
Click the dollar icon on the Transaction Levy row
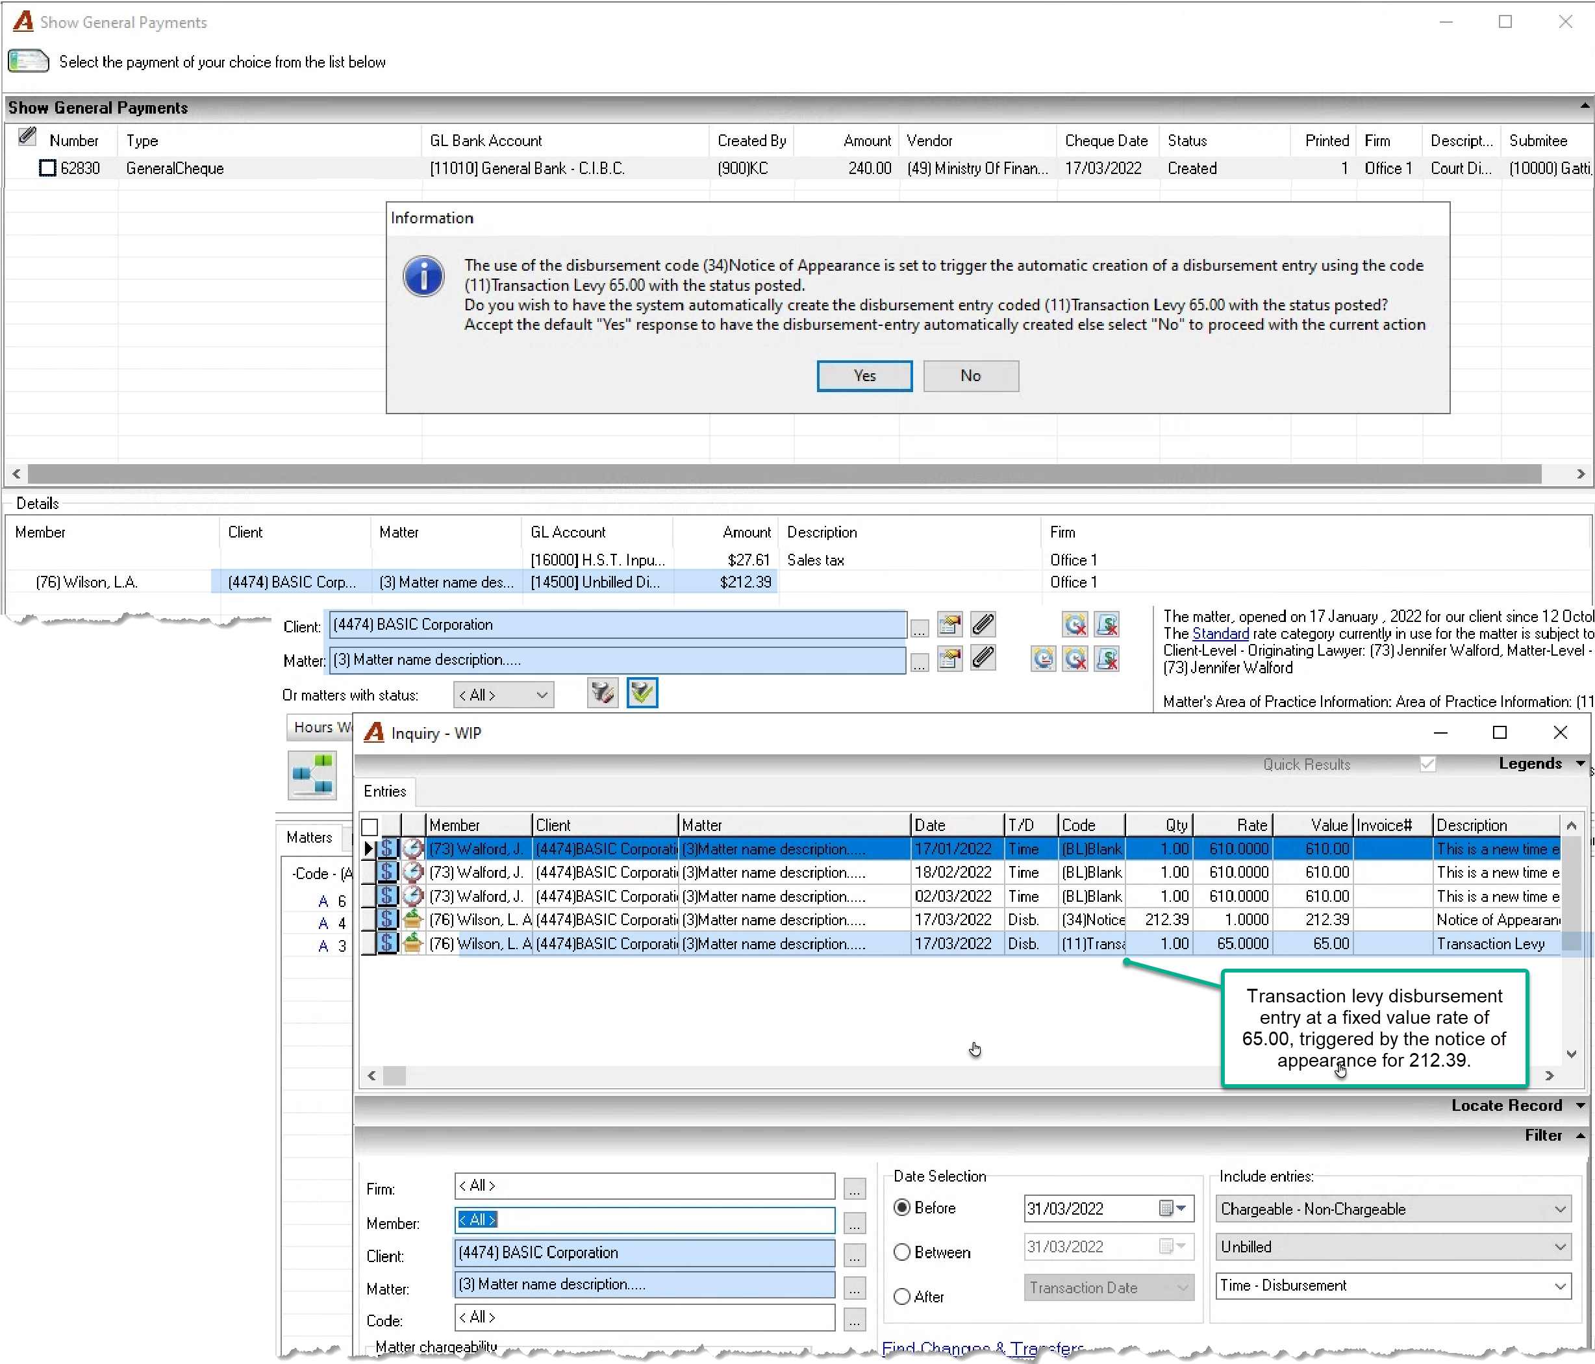[x=387, y=943]
